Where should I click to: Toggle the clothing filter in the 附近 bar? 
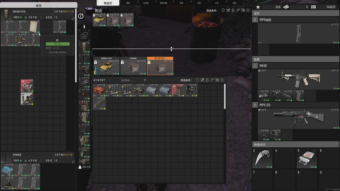(x=223, y=10)
